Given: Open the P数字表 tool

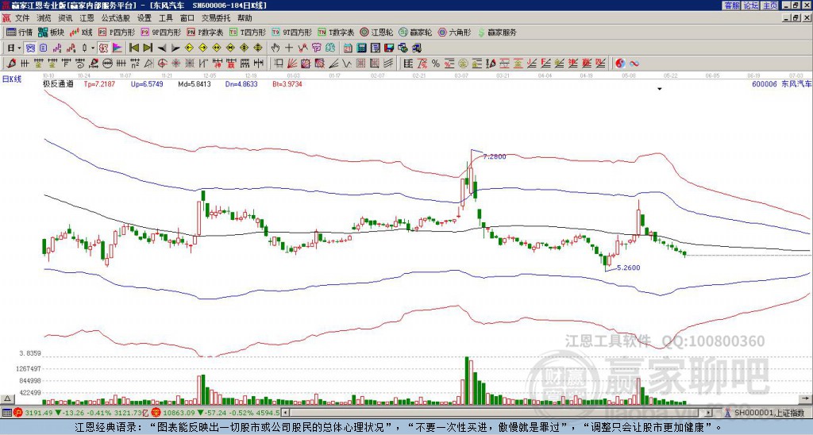Looking at the screenshot, I should [x=206, y=32].
